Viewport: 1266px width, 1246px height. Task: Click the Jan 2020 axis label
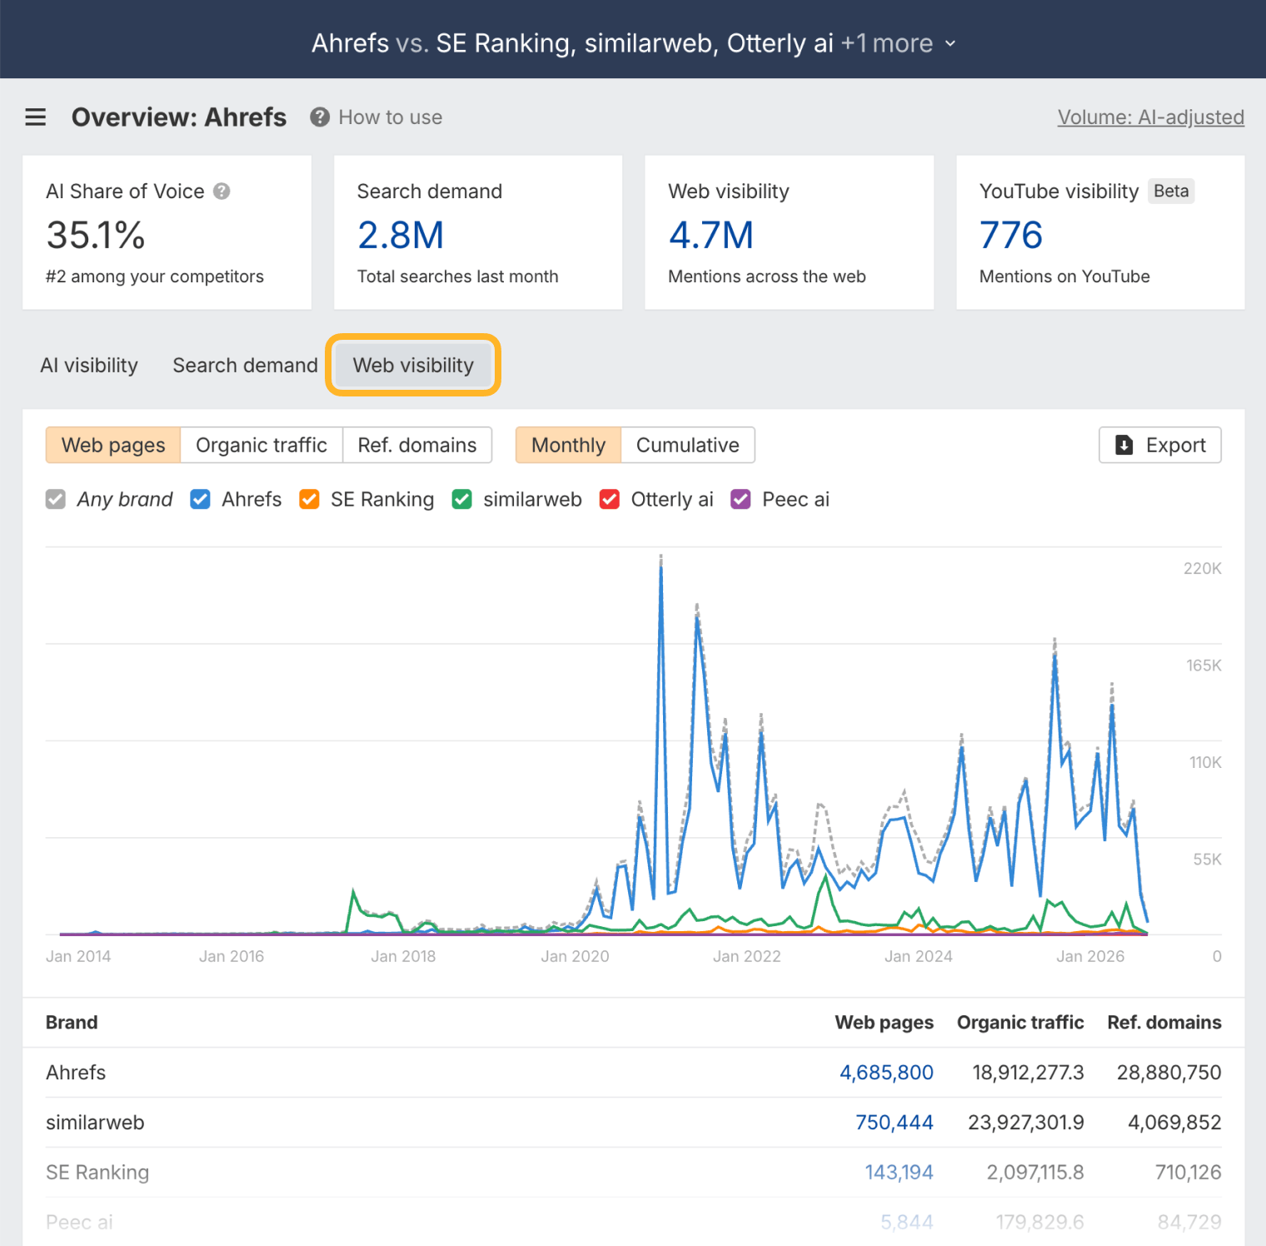point(575,956)
